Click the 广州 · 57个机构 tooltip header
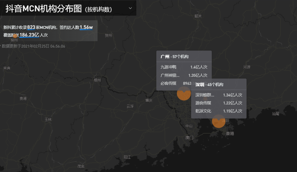 pos(184,57)
